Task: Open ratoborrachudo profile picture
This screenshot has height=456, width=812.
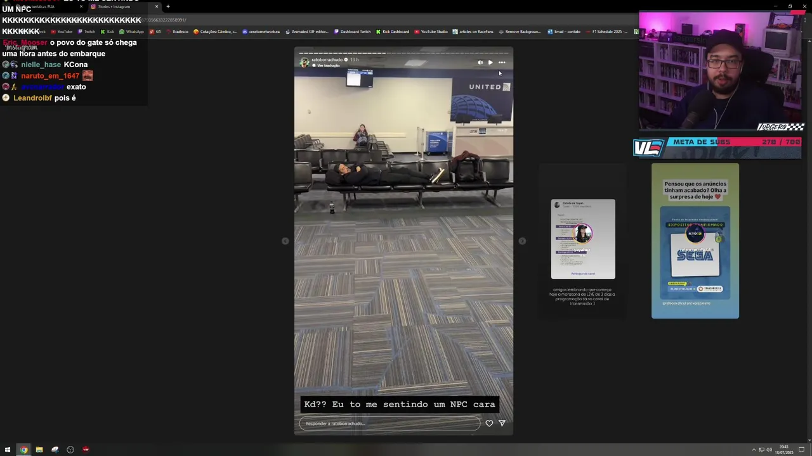Action: point(304,62)
